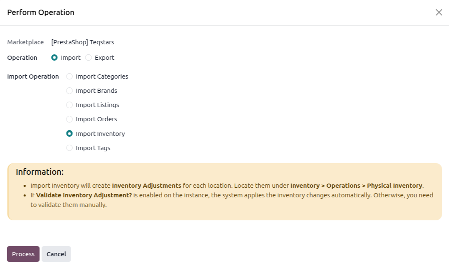Viewport: 449px width, 268px height.
Task: Click the Cancel button
Action: point(56,254)
